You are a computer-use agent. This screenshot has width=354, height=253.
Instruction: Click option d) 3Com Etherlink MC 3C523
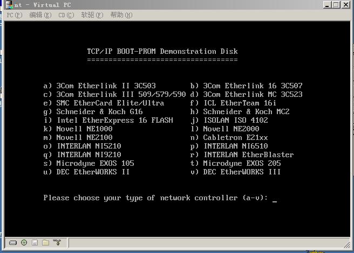(x=246, y=94)
